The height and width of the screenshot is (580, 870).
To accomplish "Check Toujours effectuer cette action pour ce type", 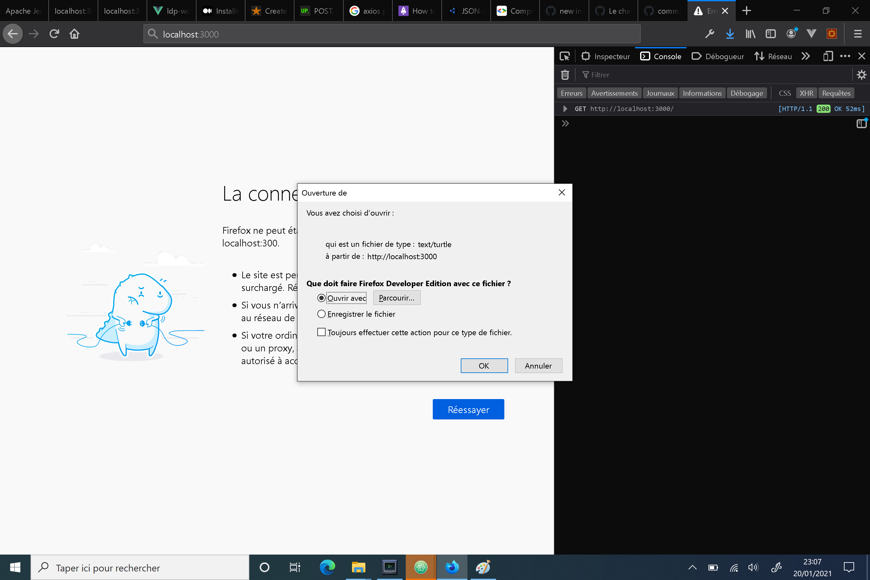I will point(321,332).
